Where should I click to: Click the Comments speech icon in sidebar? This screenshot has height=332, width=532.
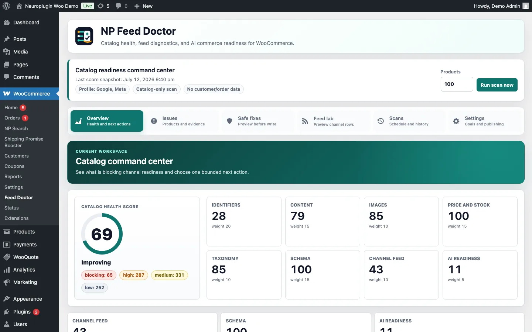click(x=7, y=77)
